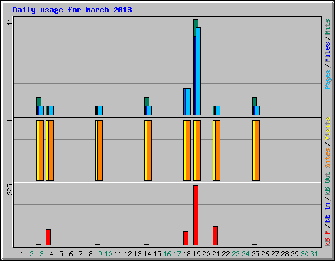Click day 4 on the x-axis

point(51,254)
